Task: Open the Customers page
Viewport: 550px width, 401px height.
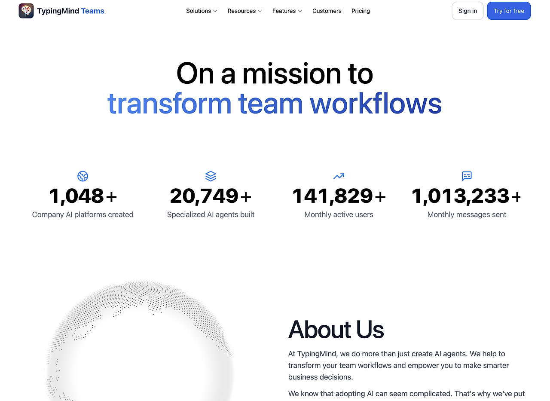Action: coord(327,11)
